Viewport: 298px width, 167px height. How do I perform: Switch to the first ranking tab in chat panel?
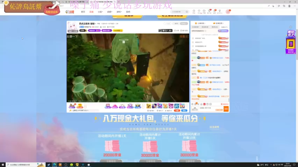(x=195, y=27)
